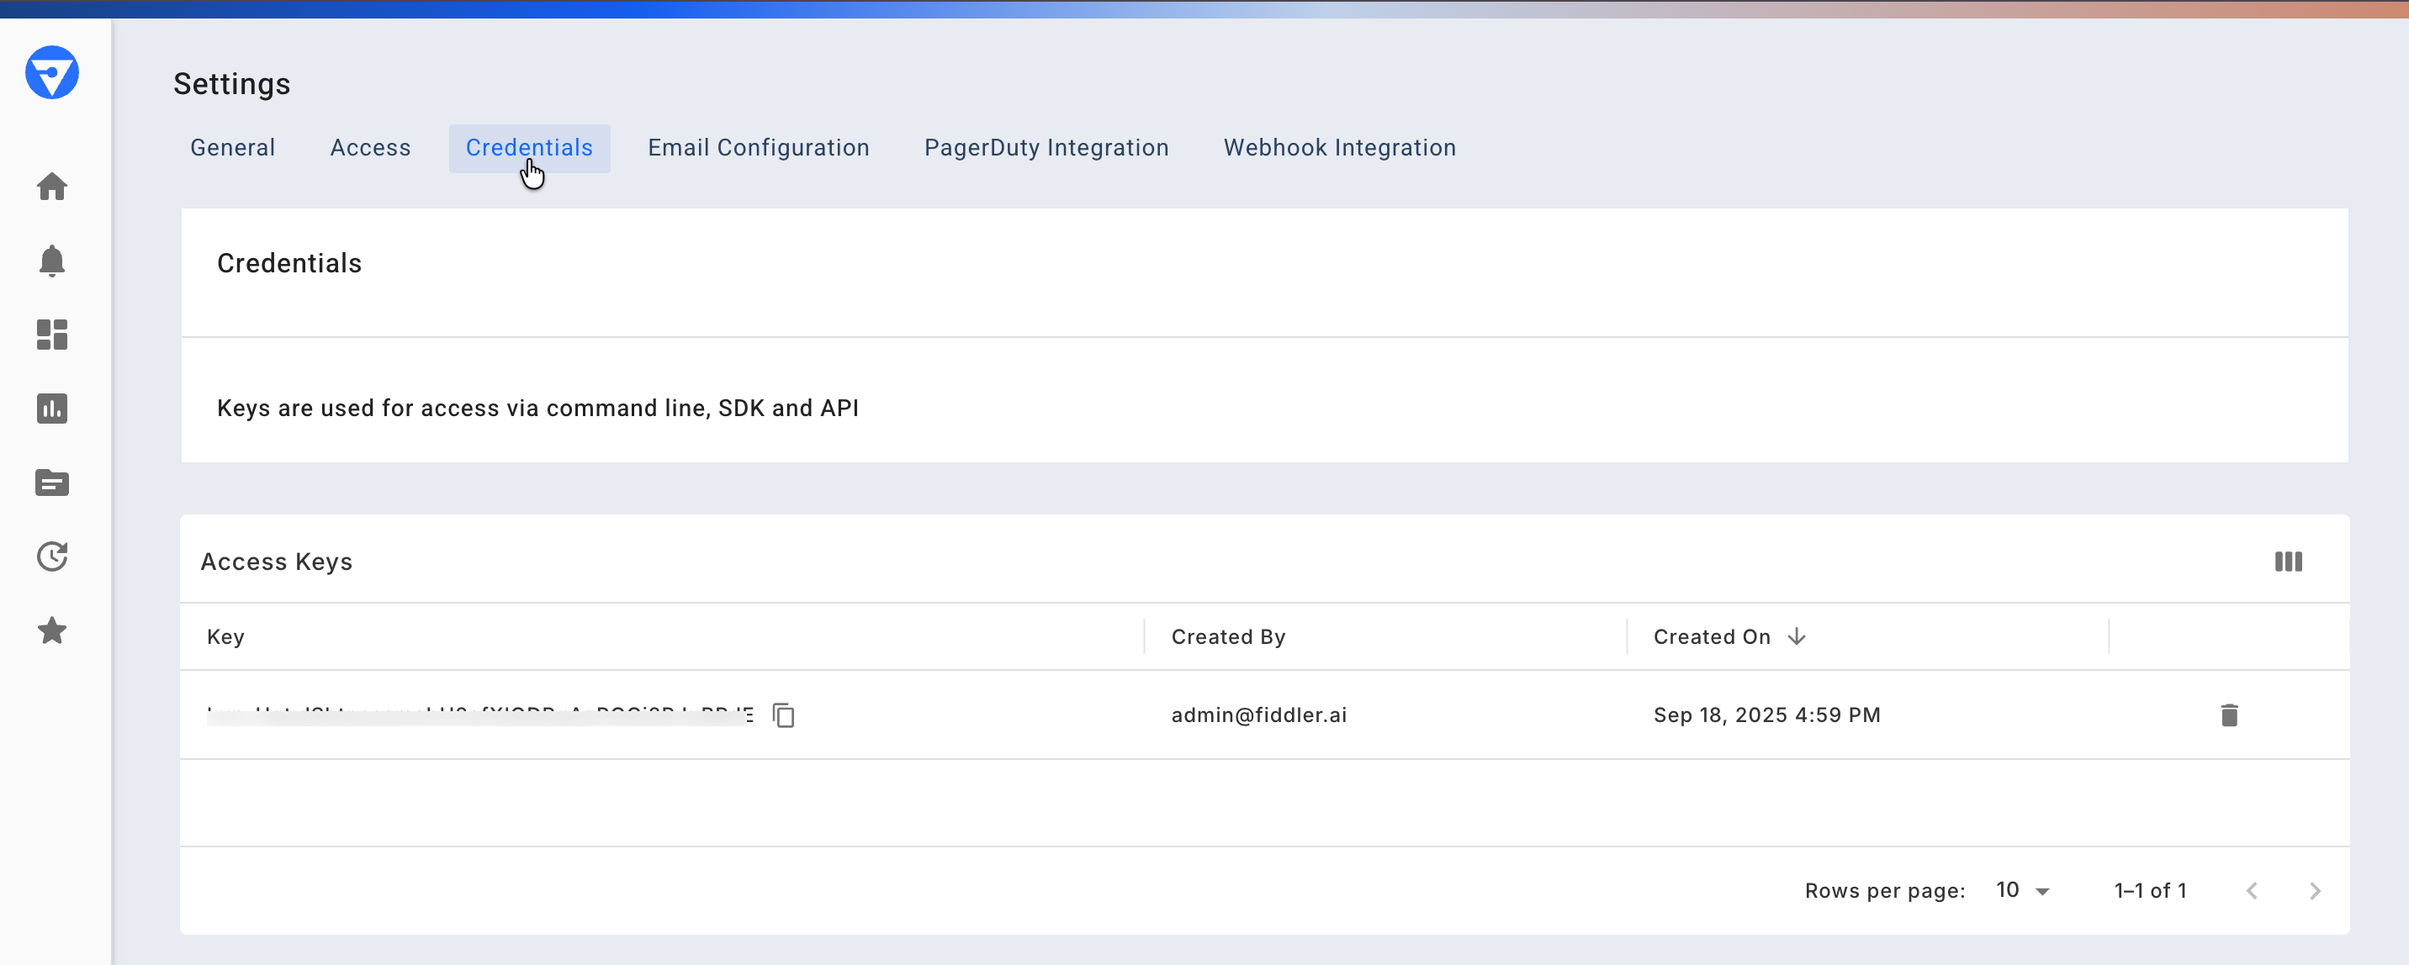Delete the access key via trash icon

(x=2231, y=715)
